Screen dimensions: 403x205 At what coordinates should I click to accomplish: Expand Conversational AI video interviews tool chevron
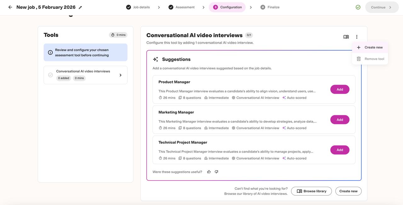tap(121, 75)
